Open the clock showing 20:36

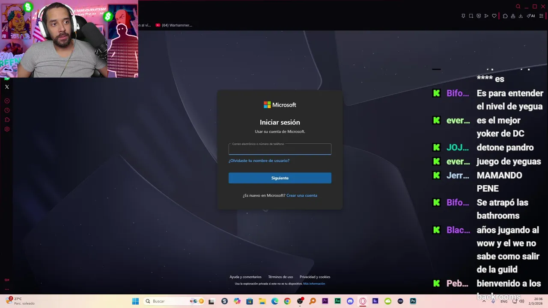tap(536, 301)
